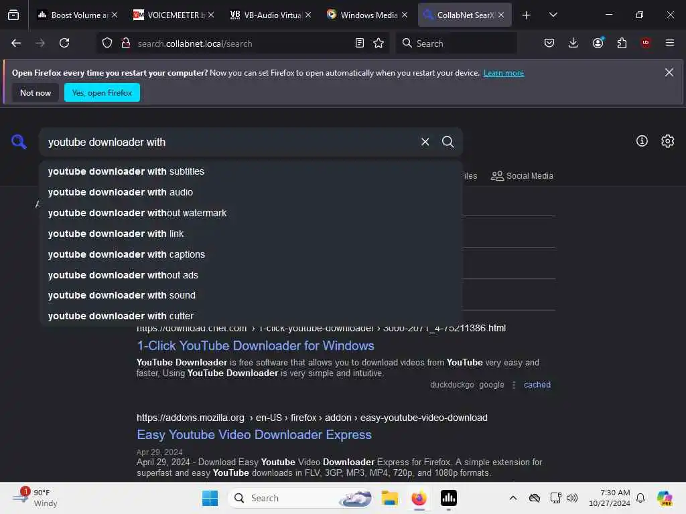
Task: Choose suggestion 'youtube downloader with subtitles'
Action: coord(251,171)
